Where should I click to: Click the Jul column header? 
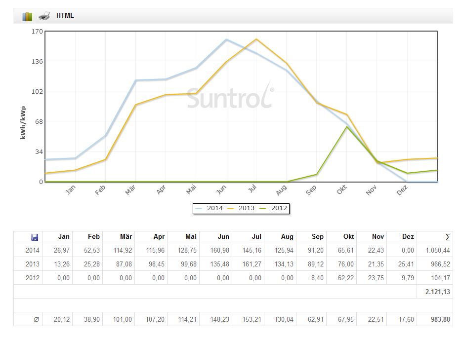(x=255, y=237)
